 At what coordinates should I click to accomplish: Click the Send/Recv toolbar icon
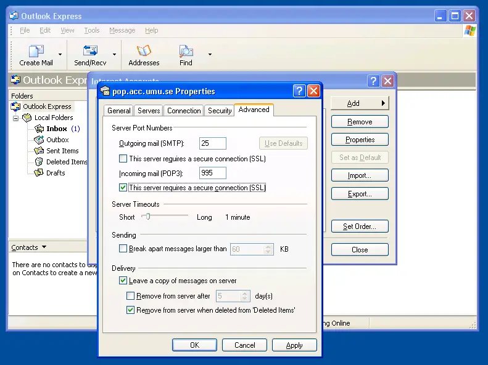(x=90, y=51)
